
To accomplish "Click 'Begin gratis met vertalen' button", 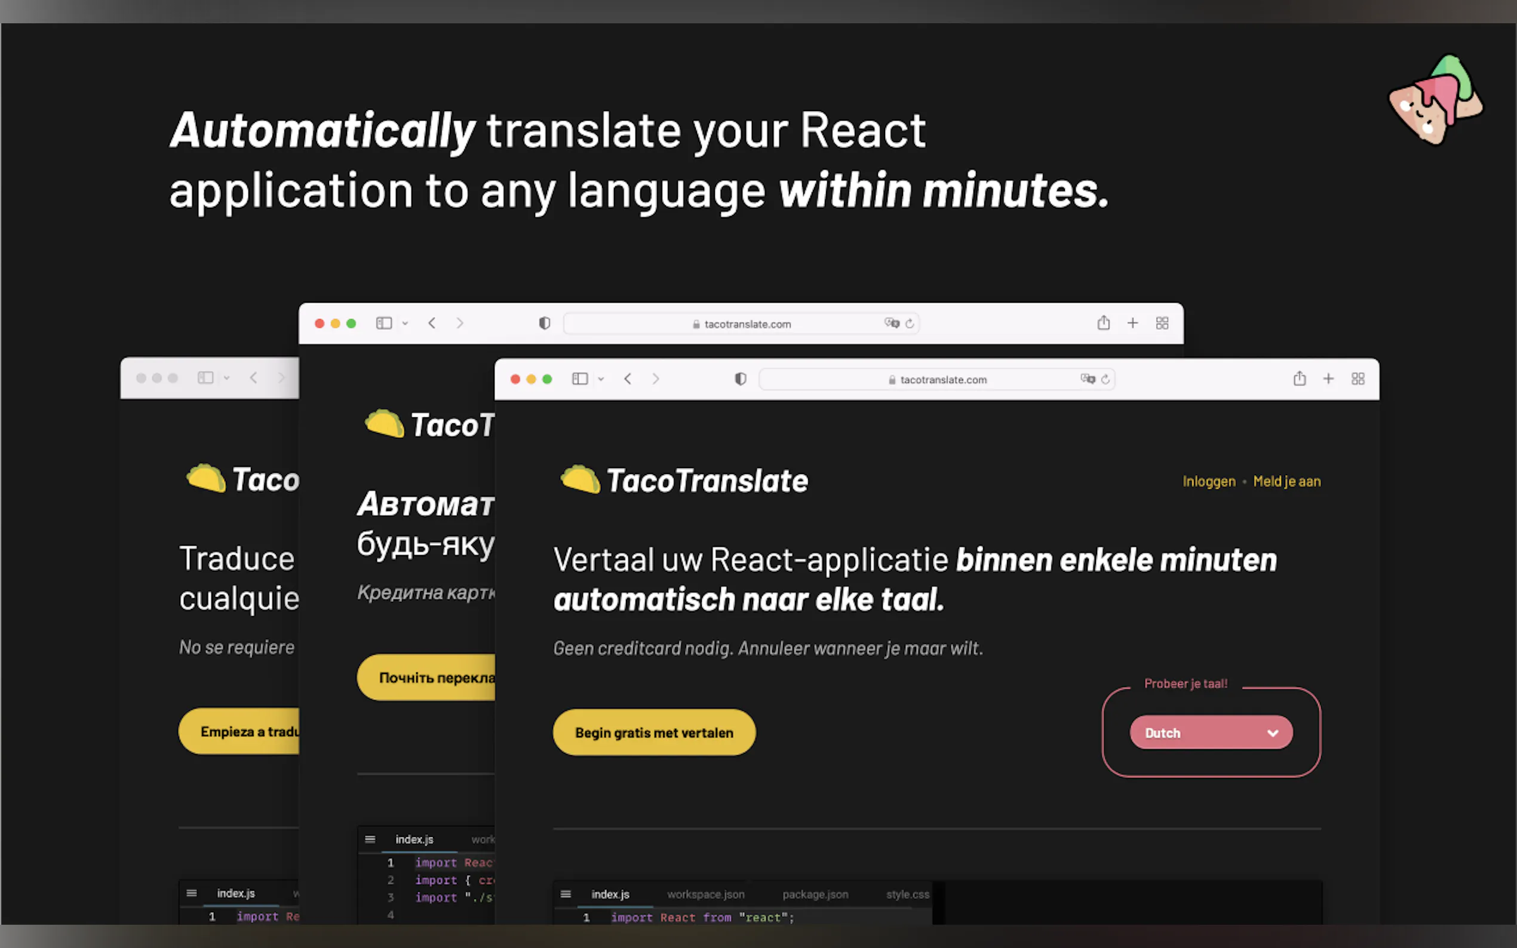I will (653, 732).
